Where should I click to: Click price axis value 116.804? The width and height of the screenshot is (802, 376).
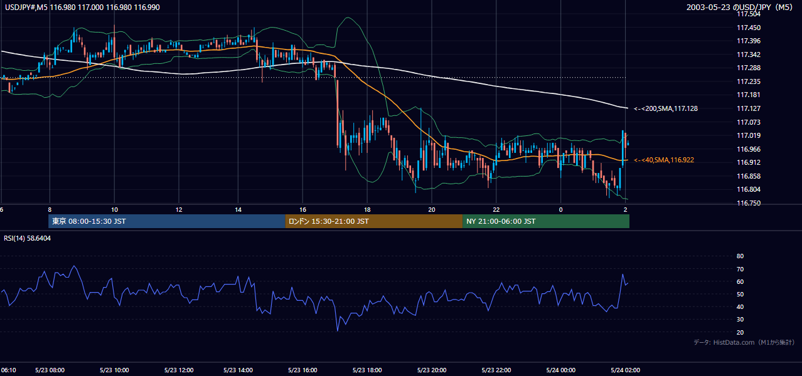coord(747,189)
